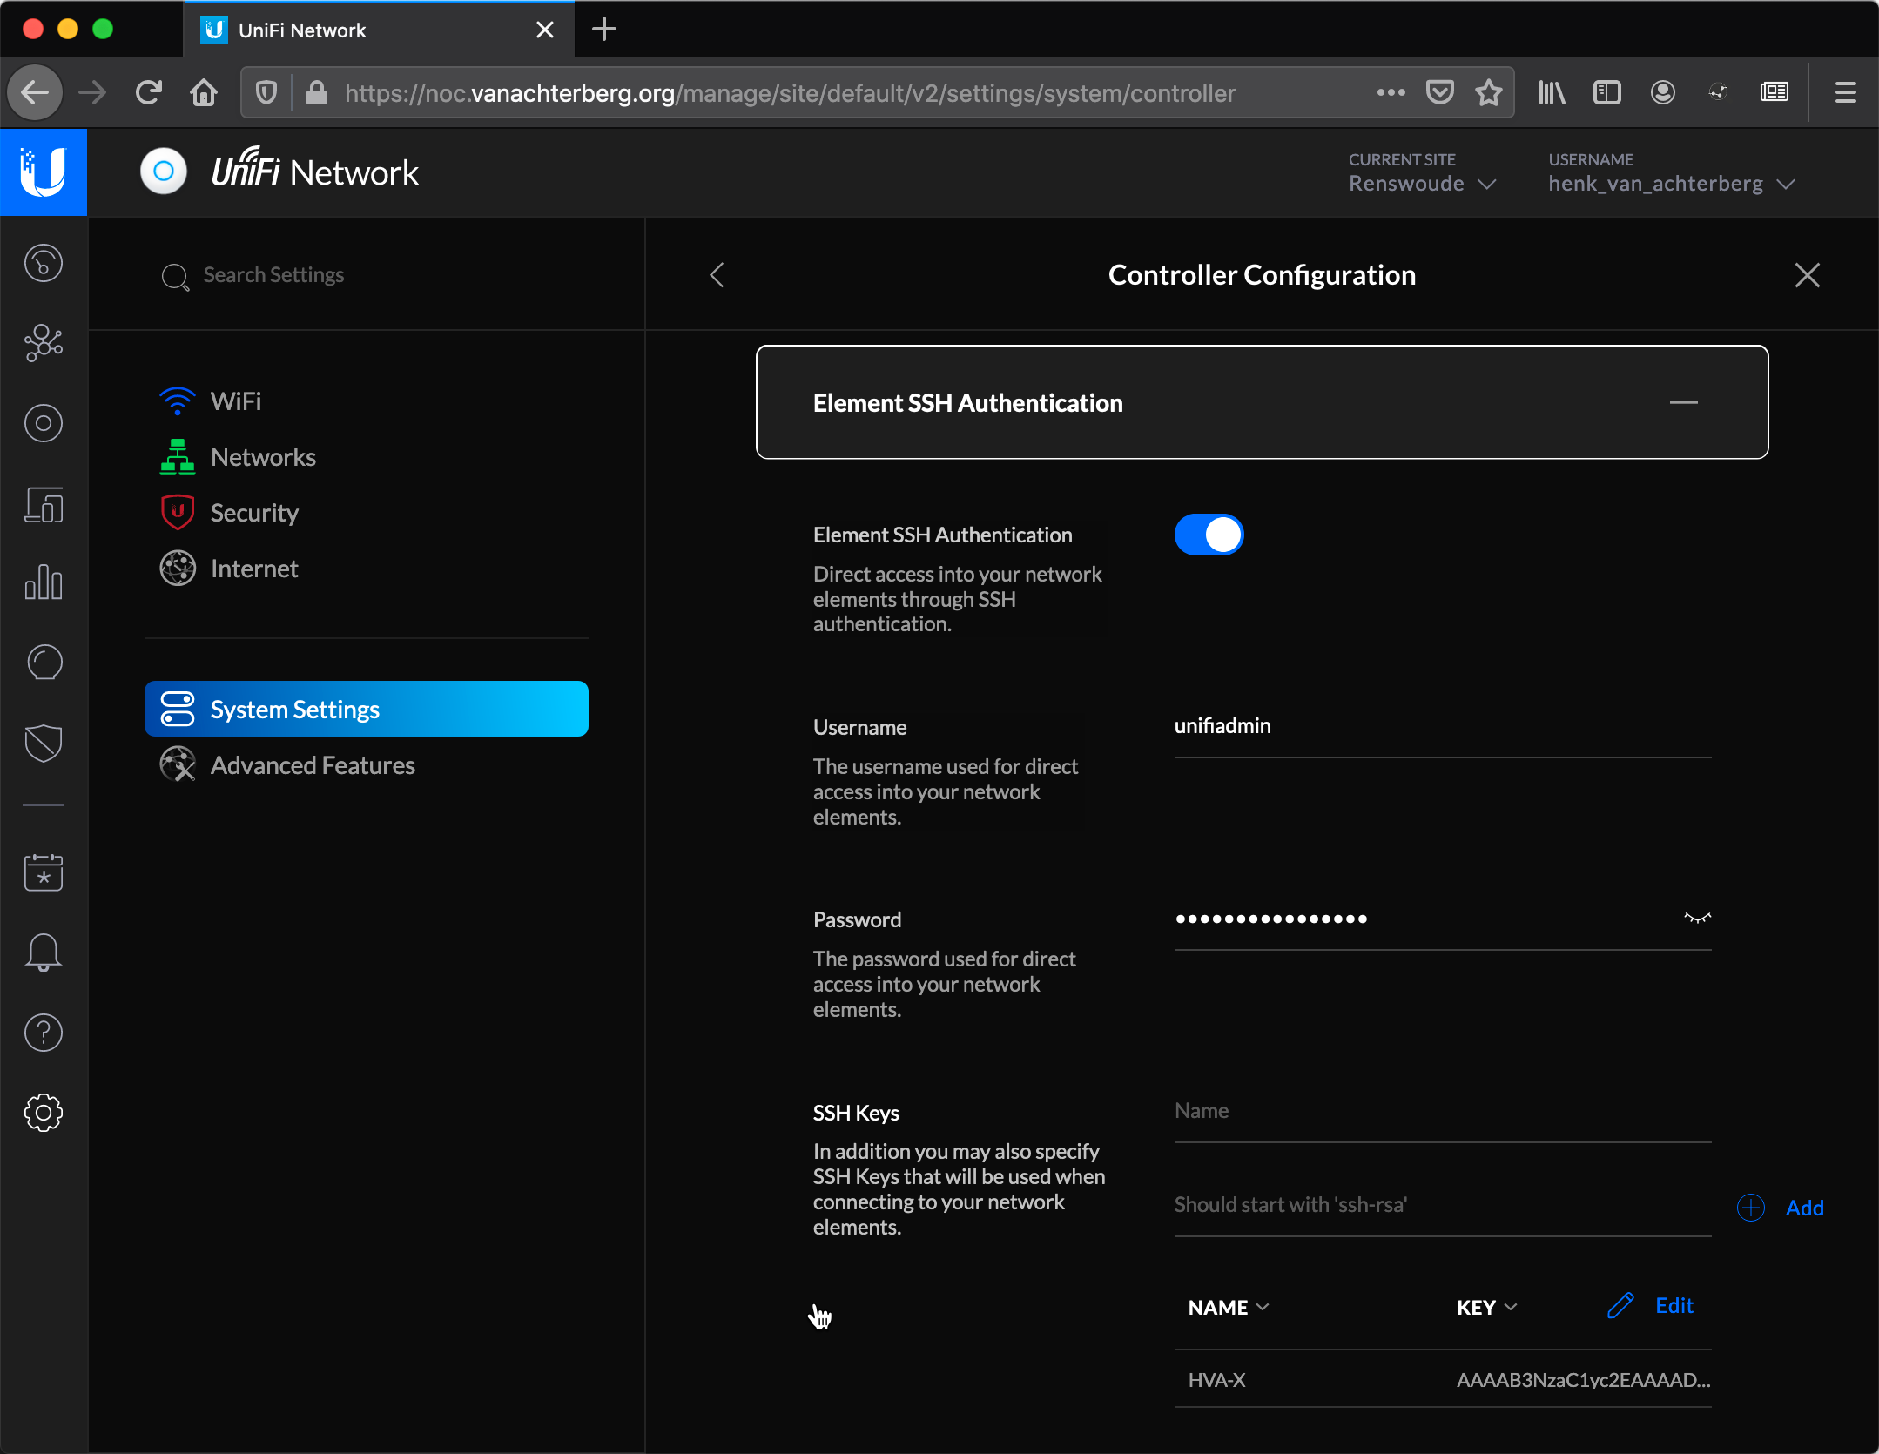Viewport: 1879px width, 1454px height.
Task: Open the Current Site Renswoude dropdown
Action: [1422, 183]
